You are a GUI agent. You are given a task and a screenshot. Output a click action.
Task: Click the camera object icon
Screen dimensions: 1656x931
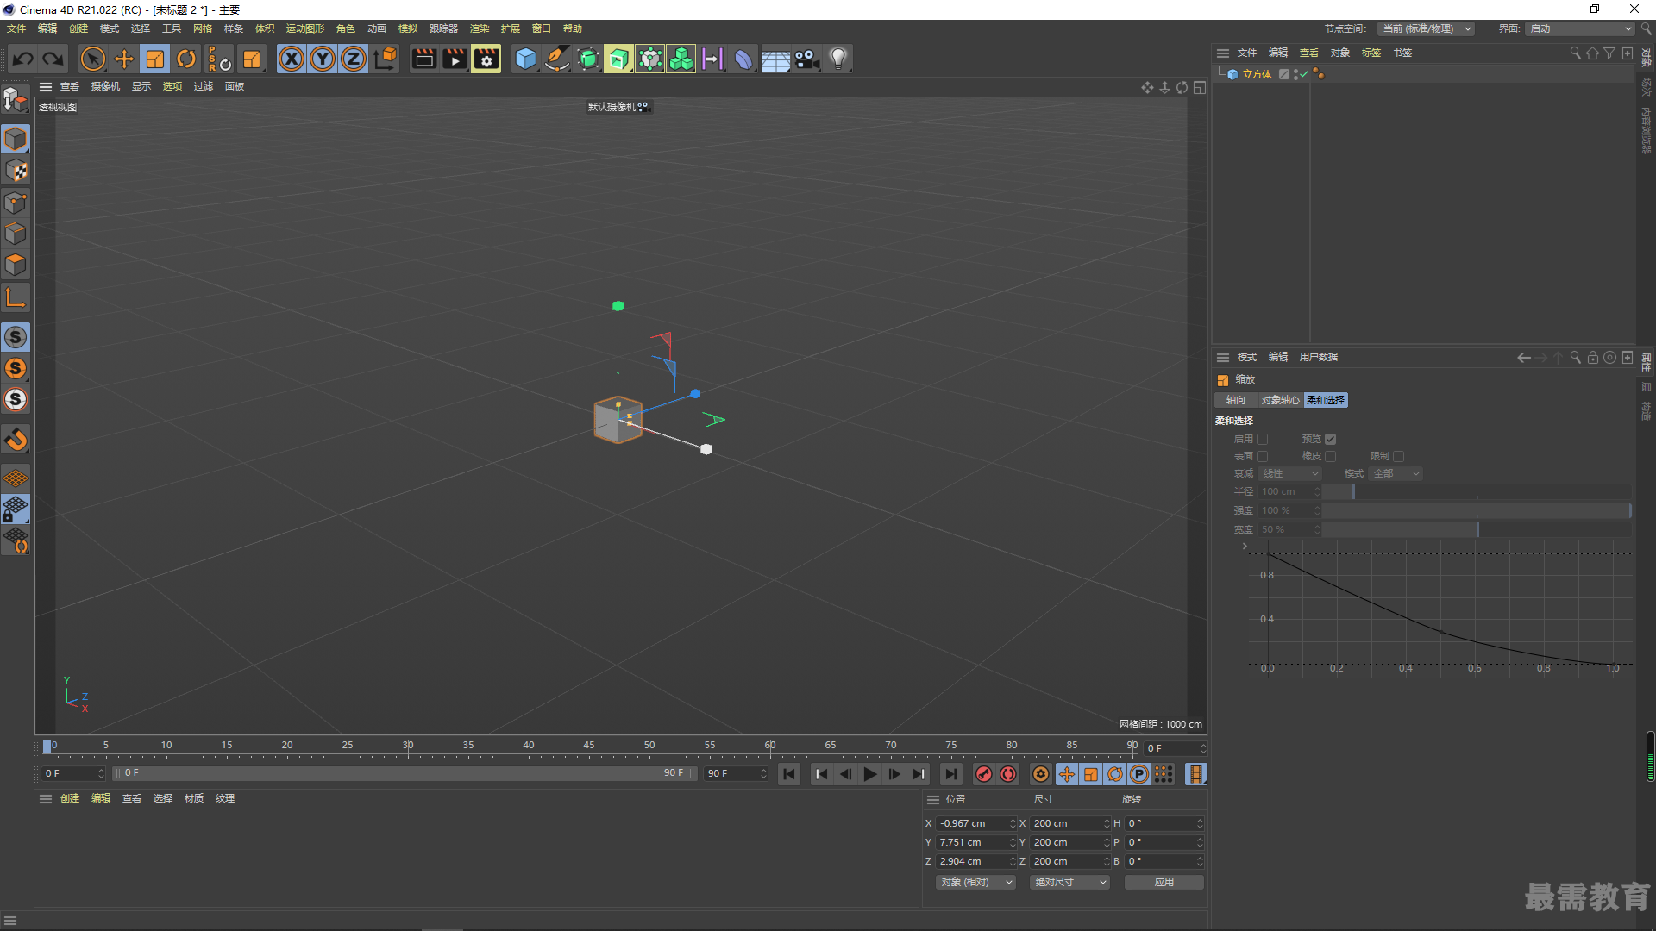pyautogui.click(x=806, y=59)
